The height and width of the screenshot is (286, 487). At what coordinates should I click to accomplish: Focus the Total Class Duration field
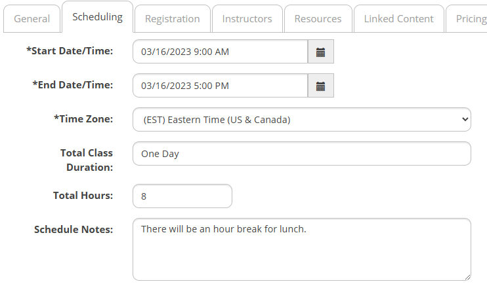point(302,154)
